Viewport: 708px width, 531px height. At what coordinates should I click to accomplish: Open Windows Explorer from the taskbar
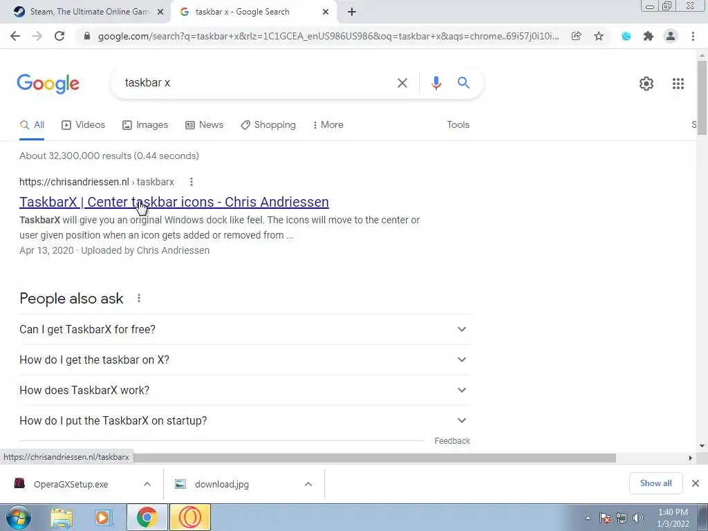pyautogui.click(x=62, y=518)
